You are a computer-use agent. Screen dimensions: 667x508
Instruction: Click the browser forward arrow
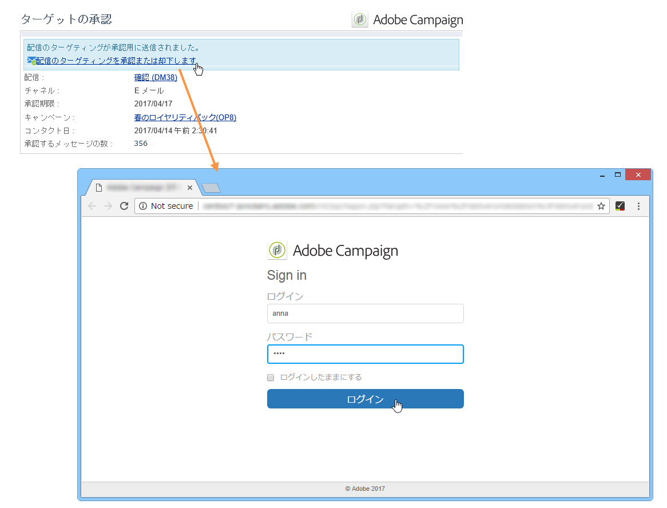coord(108,207)
